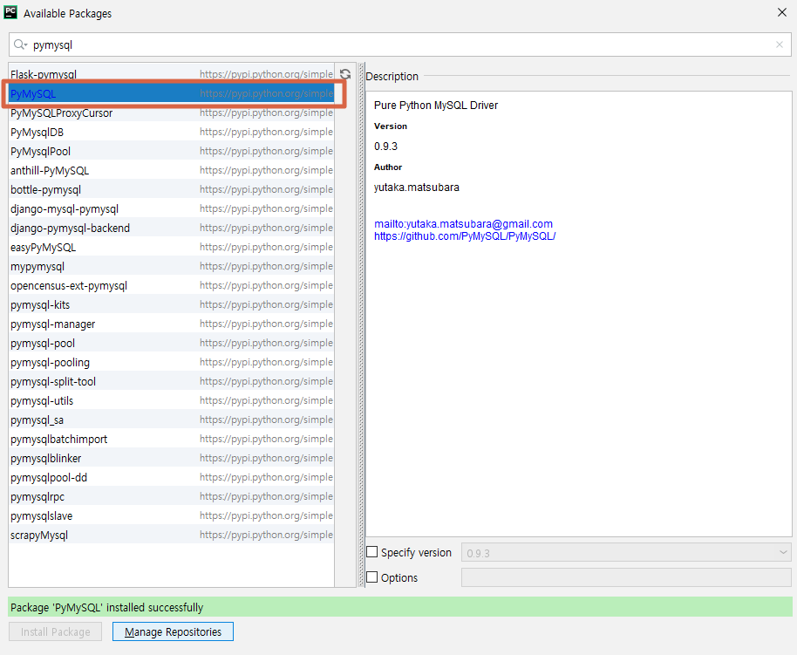Click the PyCharm logo icon
This screenshot has height=655, width=797.
point(10,12)
